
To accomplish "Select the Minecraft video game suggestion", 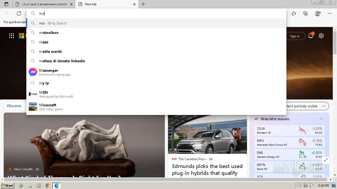I will (156, 107).
